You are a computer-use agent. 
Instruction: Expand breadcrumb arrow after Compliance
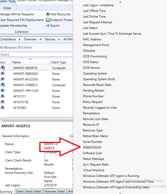click(x=20, y=40)
